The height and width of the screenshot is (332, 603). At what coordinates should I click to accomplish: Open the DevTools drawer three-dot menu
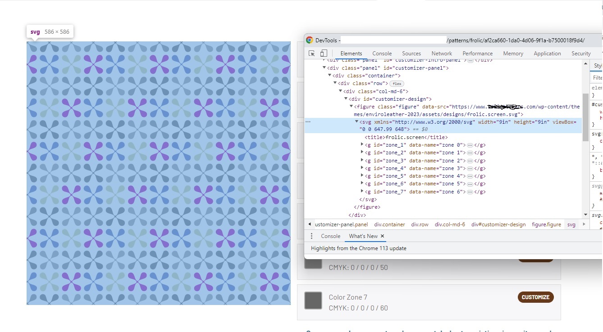point(311,236)
